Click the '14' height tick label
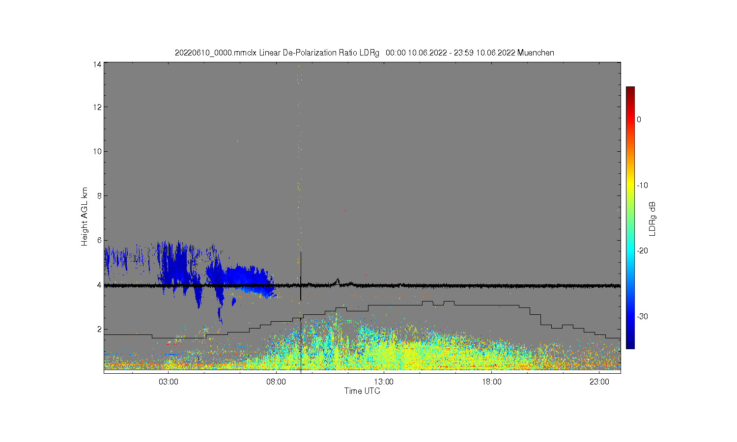Image resolution: width=737 pixels, height=442 pixels. point(97,64)
